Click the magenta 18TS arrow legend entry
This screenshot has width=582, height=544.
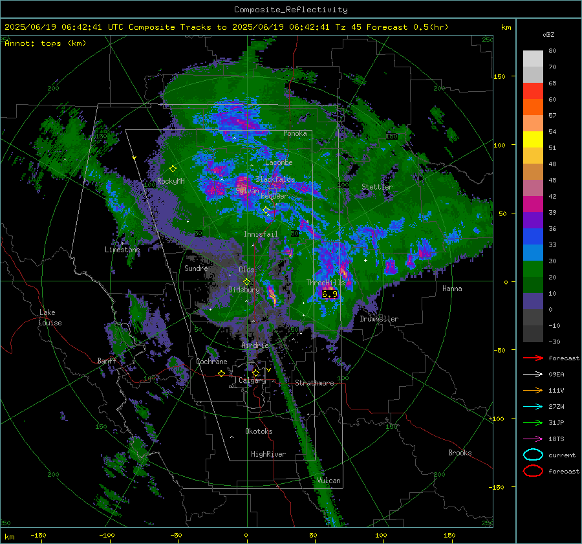(533, 439)
